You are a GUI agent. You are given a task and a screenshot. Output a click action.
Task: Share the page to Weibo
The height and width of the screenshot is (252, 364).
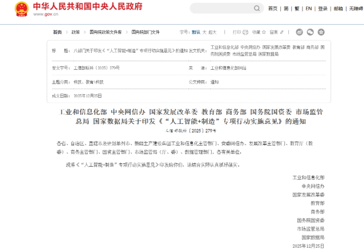tap(299, 32)
